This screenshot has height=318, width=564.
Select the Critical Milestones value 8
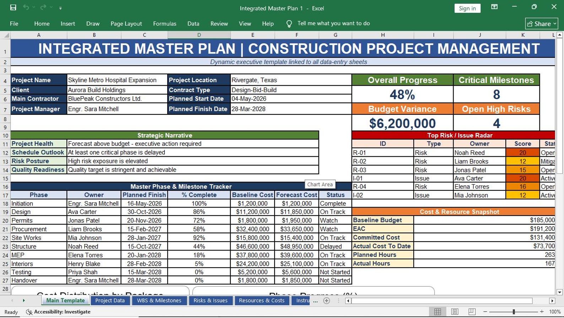coord(496,95)
